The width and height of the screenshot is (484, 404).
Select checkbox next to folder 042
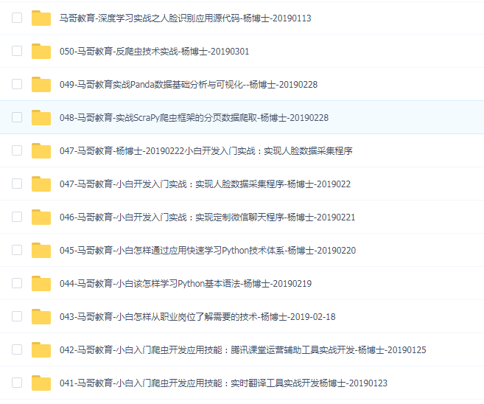point(17,349)
